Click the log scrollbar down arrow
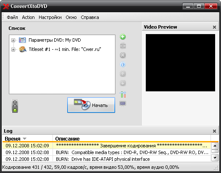 click(x=215, y=158)
